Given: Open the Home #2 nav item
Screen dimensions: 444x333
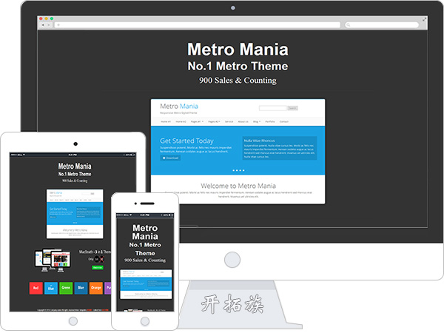Looking at the screenshot, I should pyautogui.click(x=181, y=121).
